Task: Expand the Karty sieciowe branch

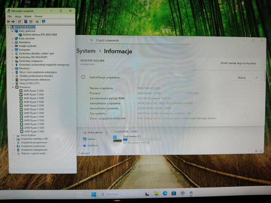Action: tap(12, 39)
